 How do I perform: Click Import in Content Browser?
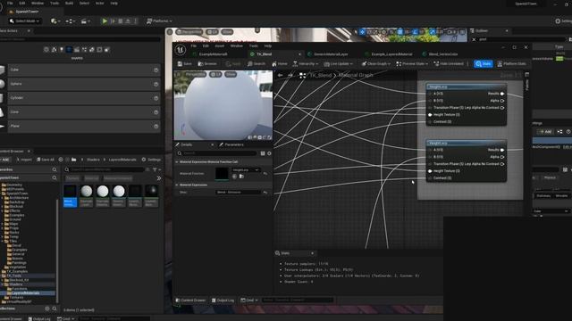coord(24,160)
